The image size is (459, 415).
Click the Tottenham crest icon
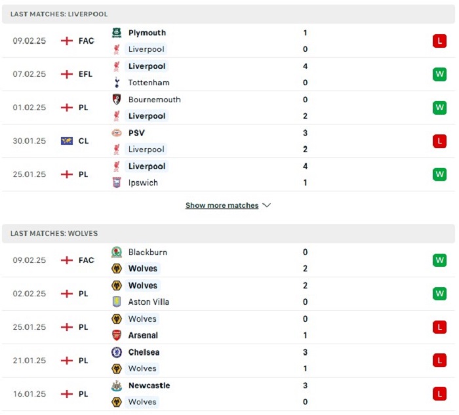(117, 83)
